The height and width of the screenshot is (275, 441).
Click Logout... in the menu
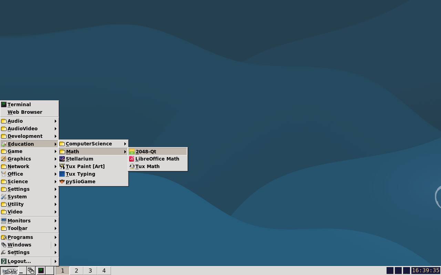pos(19,261)
